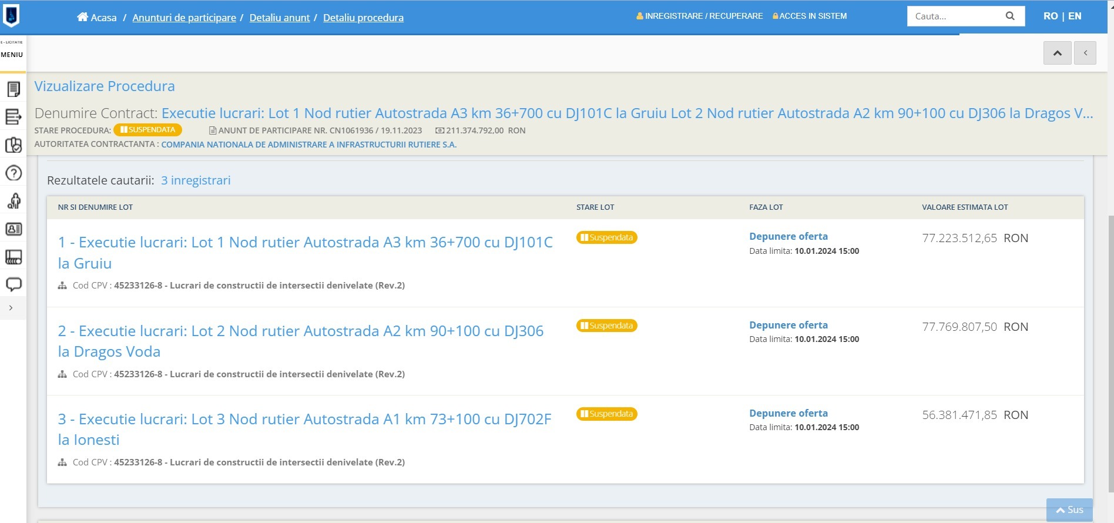
Task: Open Anunturi de participare breadcrumb
Action: 184,18
